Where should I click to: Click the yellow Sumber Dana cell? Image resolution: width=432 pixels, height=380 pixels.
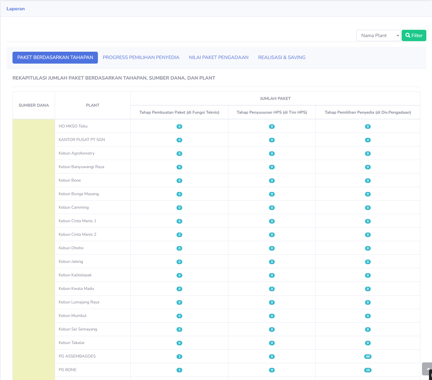[34, 244]
